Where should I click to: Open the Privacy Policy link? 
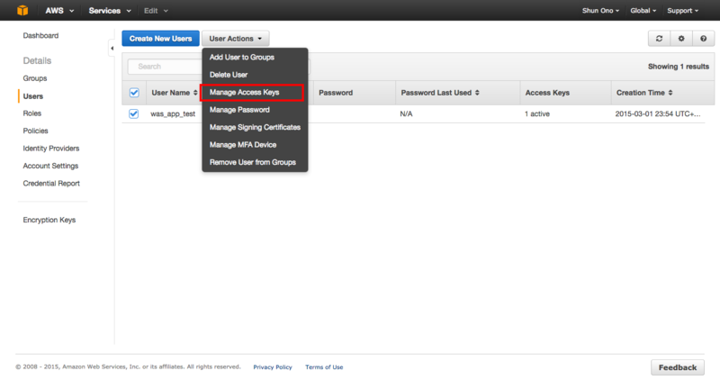tap(273, 367)
